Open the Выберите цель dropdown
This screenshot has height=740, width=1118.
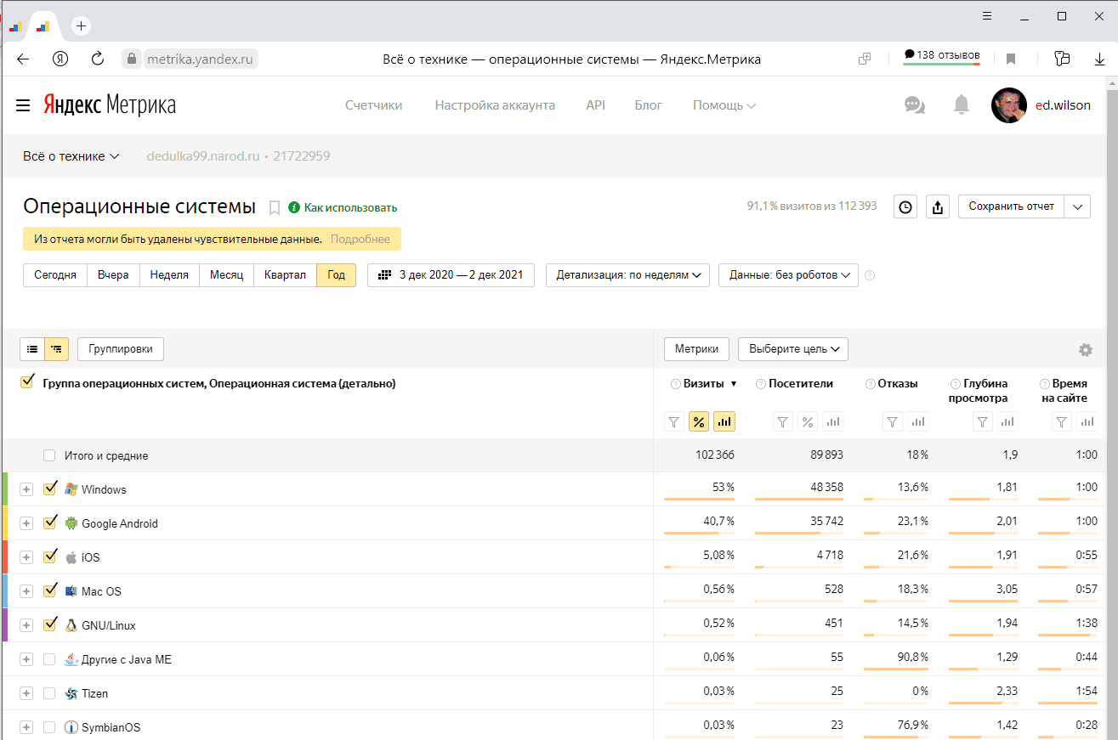[793, 349]
